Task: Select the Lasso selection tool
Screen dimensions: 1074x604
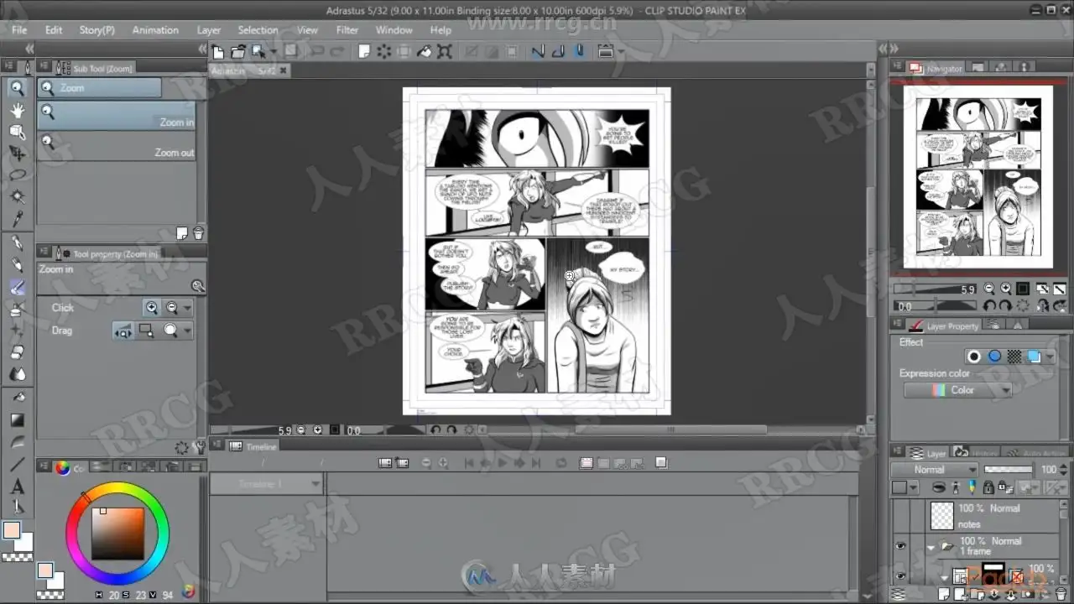Action: point(17,175)
